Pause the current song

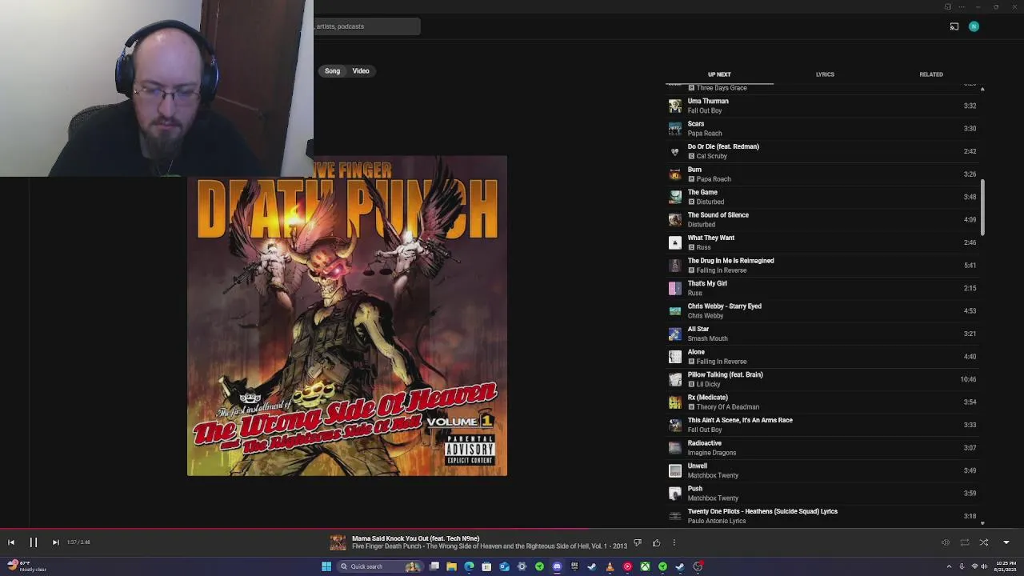34,542
